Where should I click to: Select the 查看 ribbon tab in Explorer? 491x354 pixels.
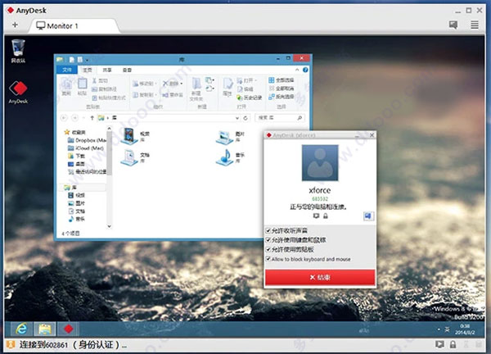click(127, 70)
